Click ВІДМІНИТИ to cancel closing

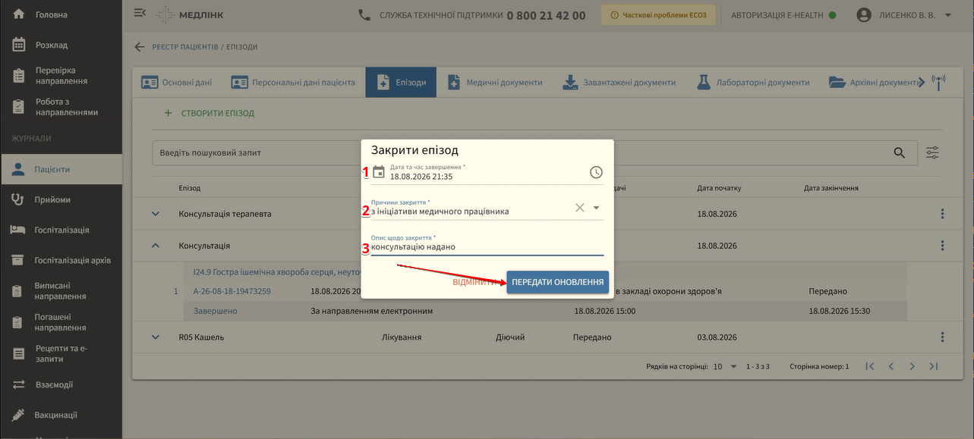click(475, 282)
